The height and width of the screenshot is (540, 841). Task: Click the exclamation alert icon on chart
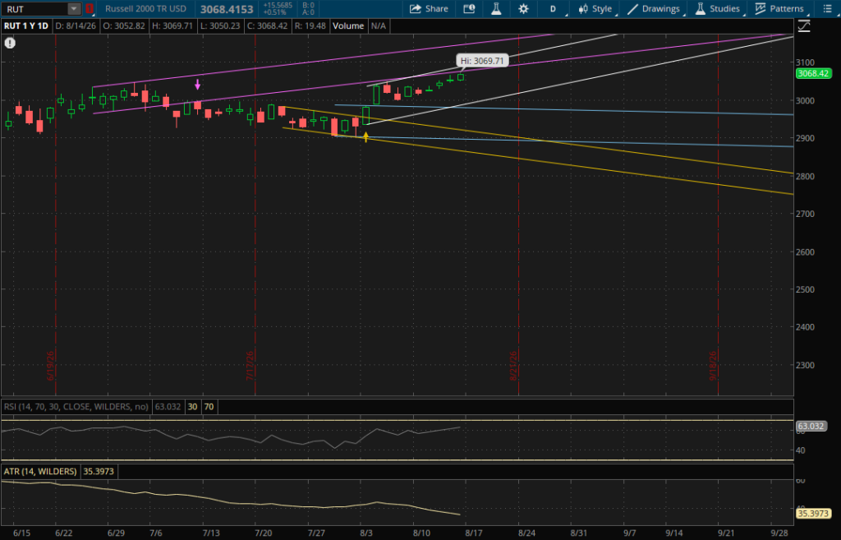[x=10, y=43]
